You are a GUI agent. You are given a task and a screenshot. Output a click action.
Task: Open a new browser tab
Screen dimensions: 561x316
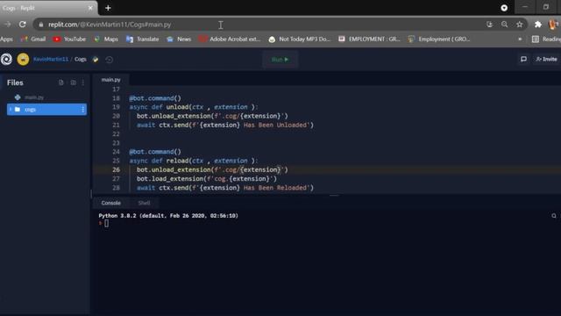tap(108, 8)
